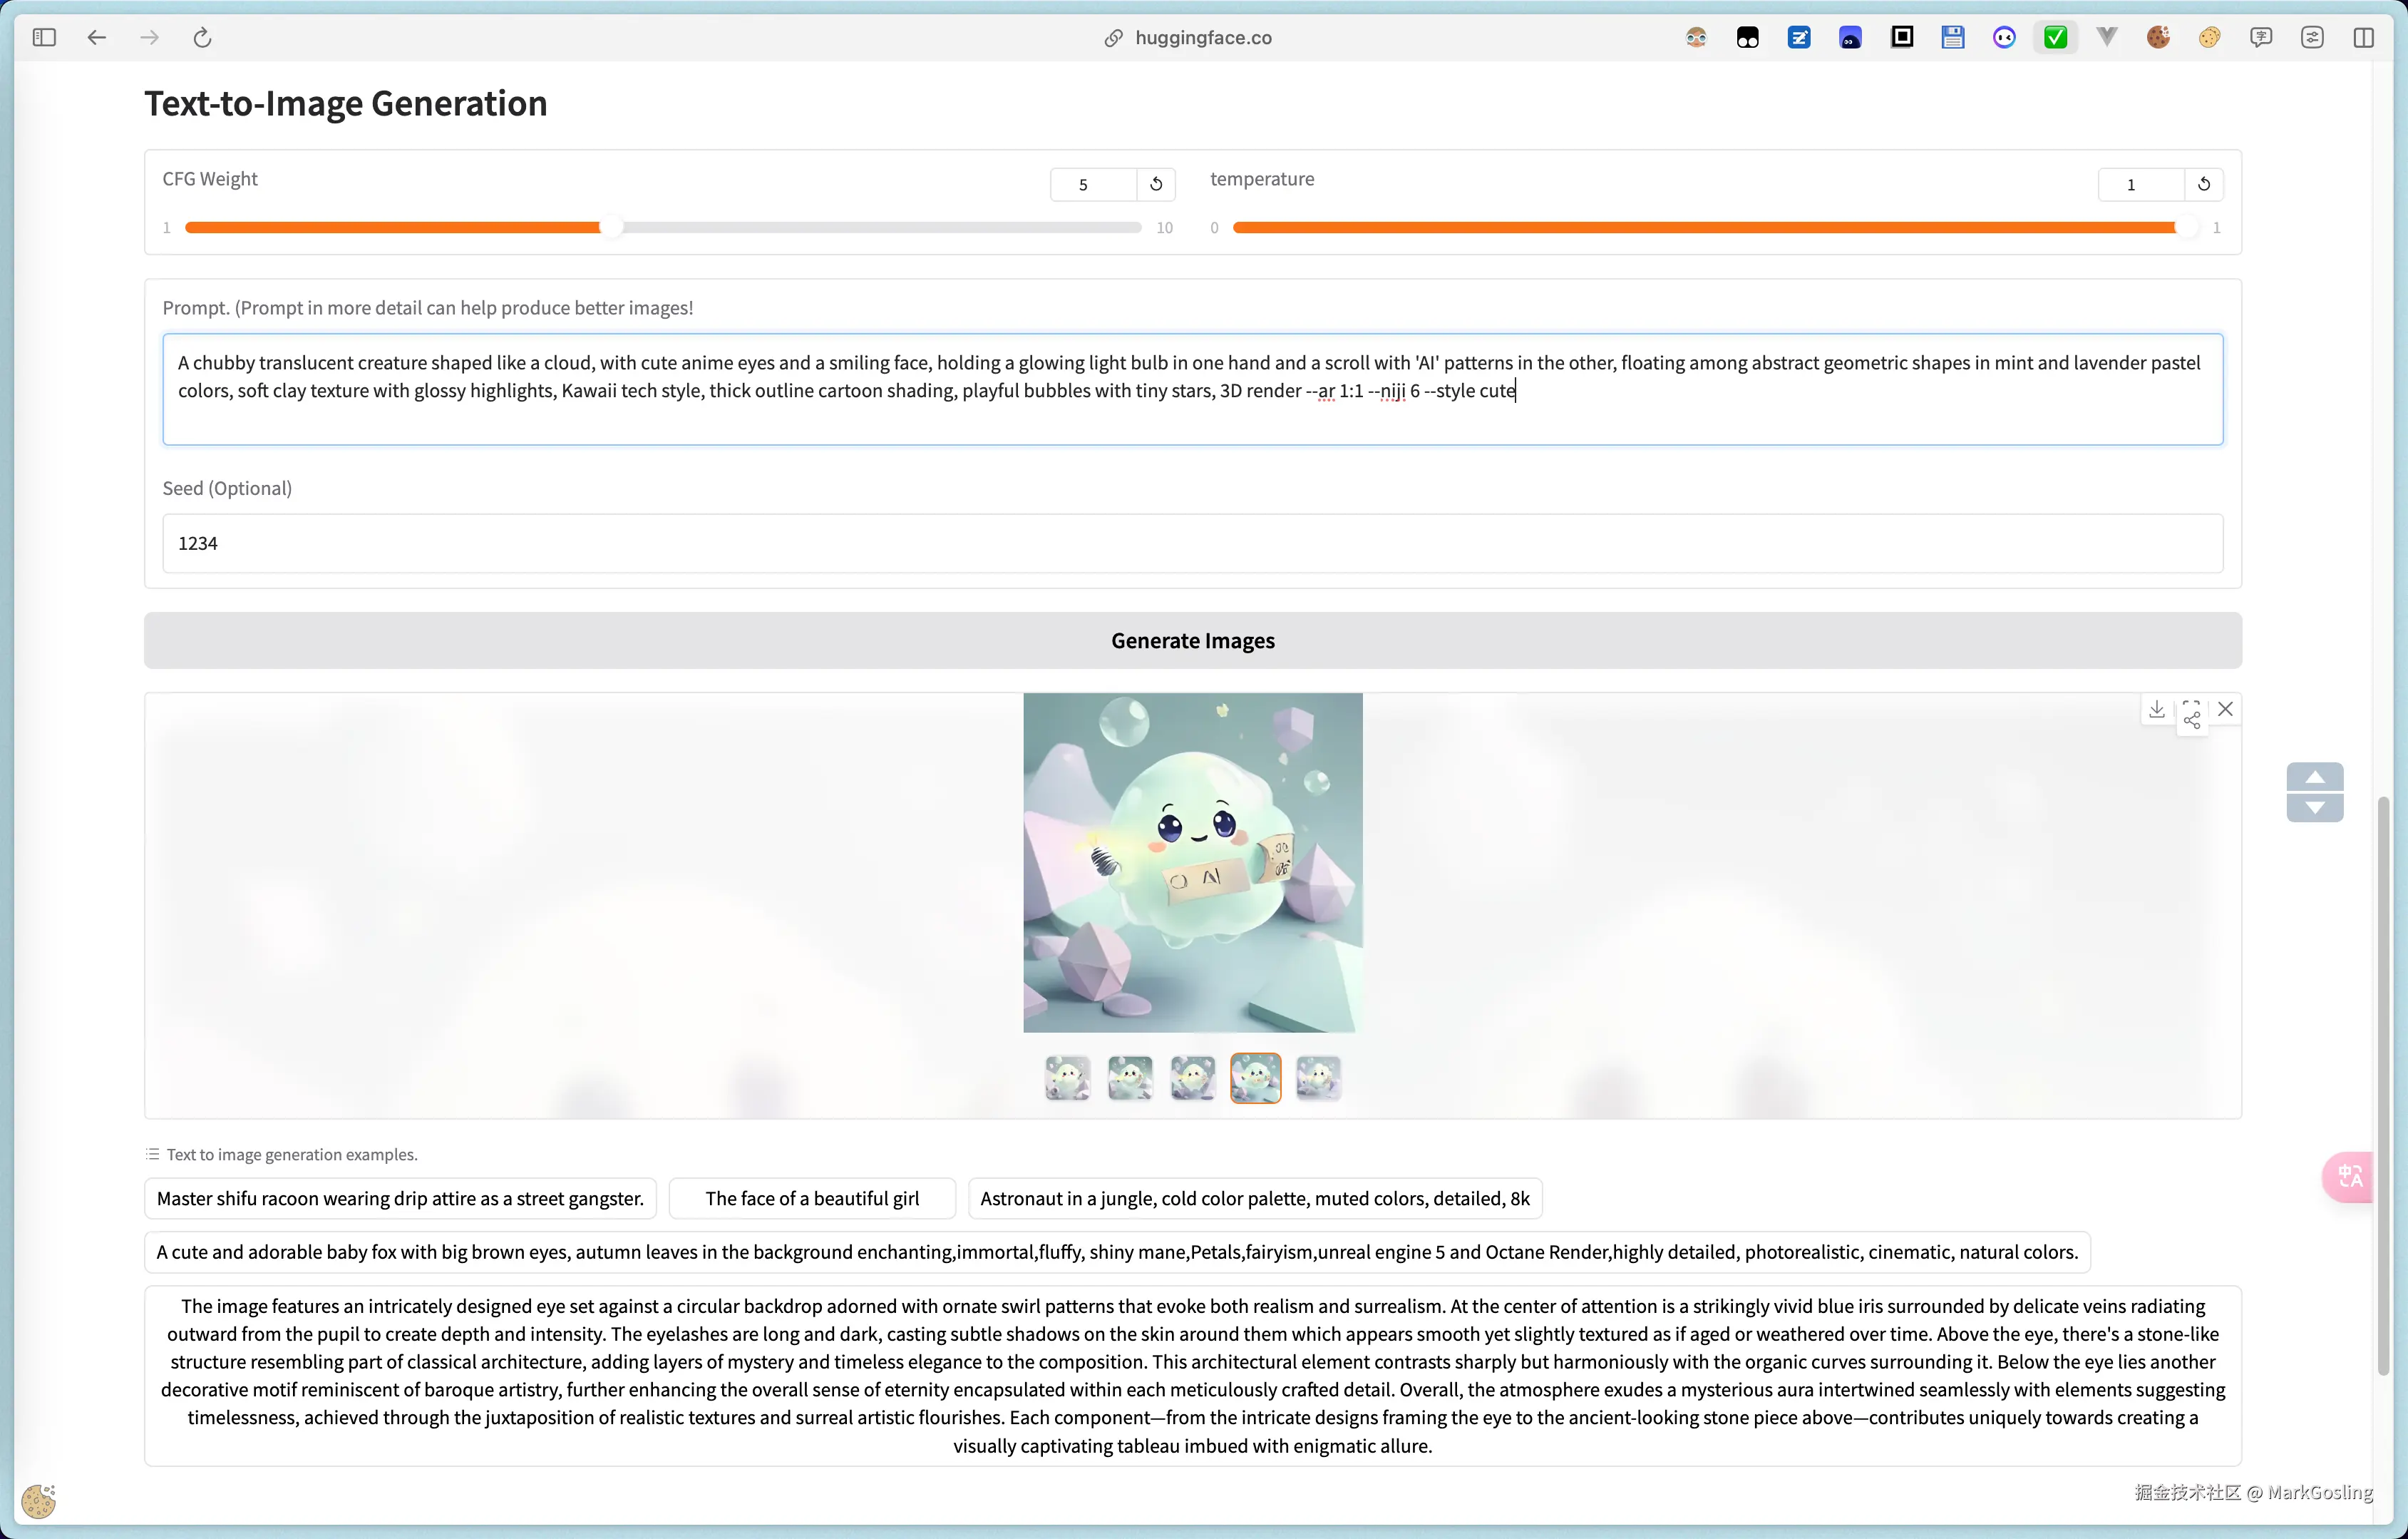Navigate back to the previous page
Viewport: 2408px width, 1539px height.
click(97, 37)
